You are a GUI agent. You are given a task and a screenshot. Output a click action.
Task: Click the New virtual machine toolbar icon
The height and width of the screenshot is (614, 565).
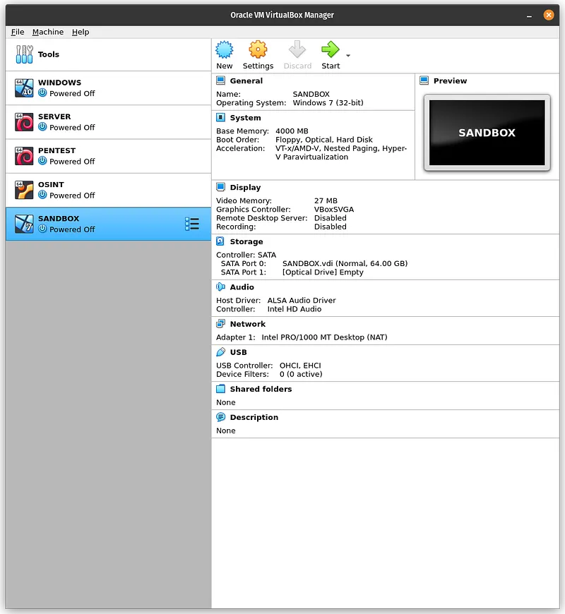(224, 49)
